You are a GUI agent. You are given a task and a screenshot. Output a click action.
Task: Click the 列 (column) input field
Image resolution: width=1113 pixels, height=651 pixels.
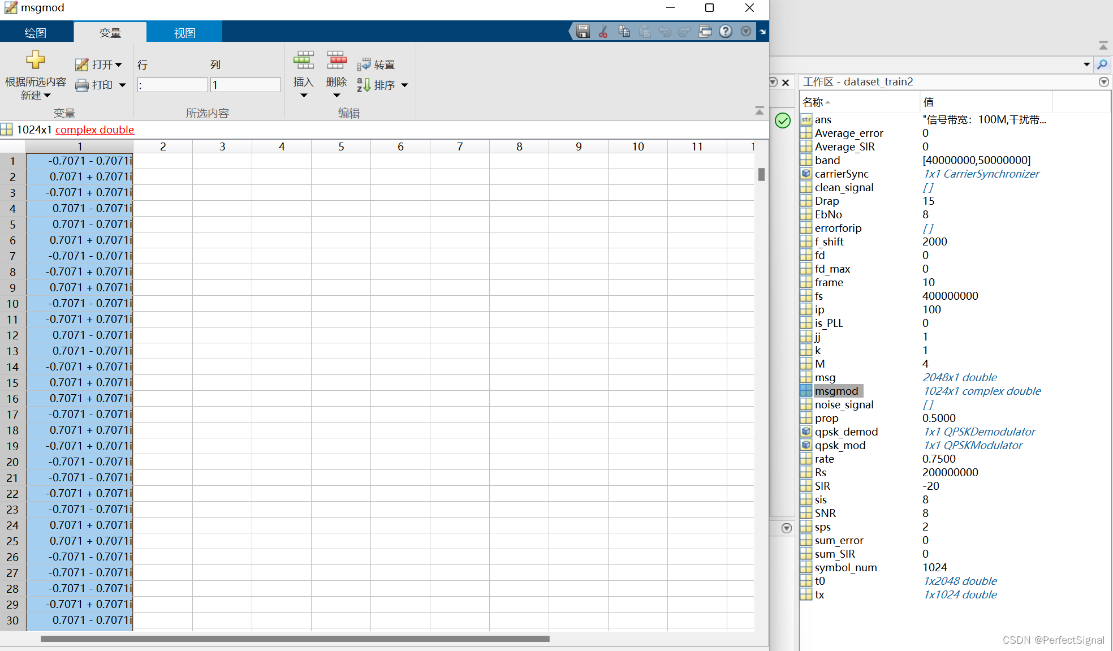(245, 85)
